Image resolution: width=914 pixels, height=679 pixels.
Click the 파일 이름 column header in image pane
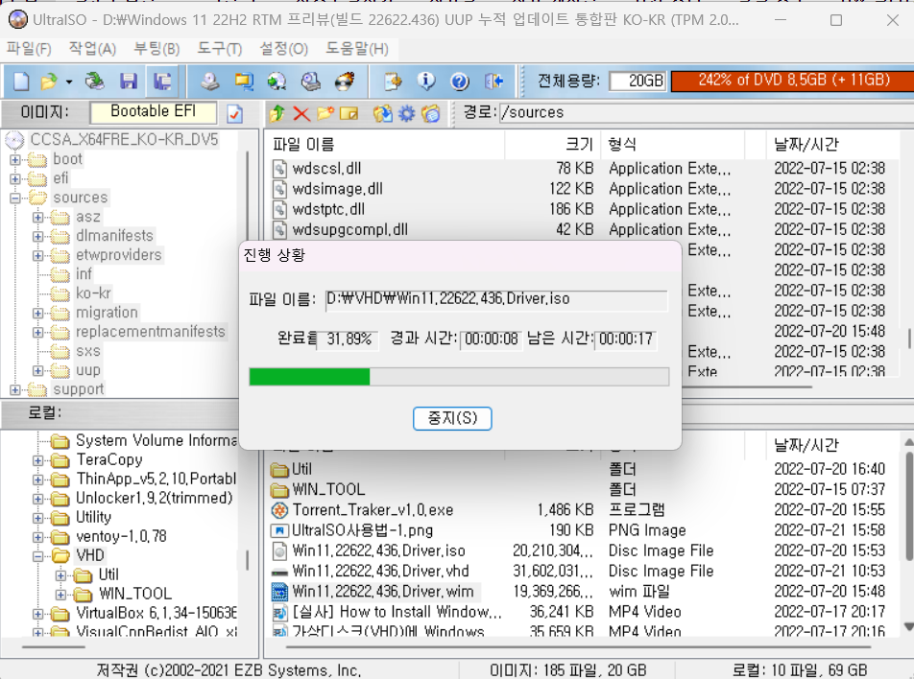[x=385, y=145]
